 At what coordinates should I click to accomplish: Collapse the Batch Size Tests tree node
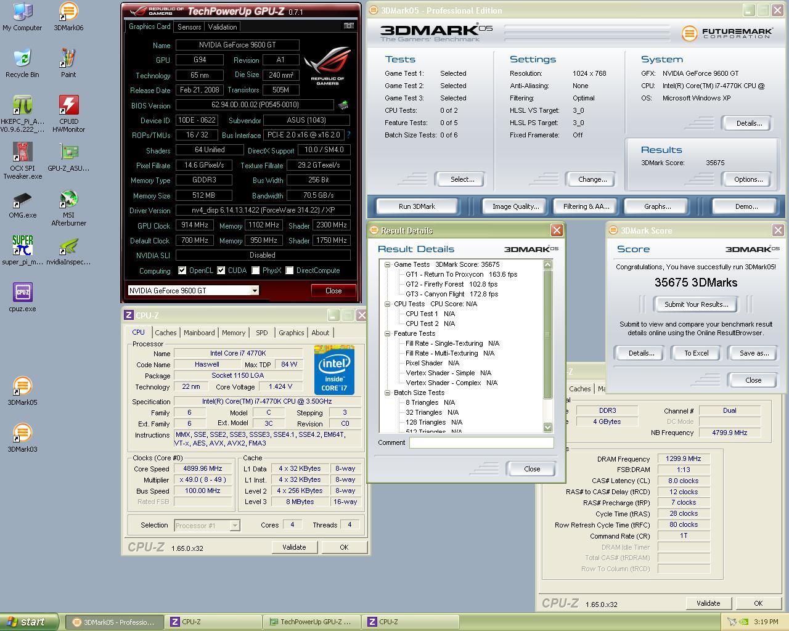point(388,393)
